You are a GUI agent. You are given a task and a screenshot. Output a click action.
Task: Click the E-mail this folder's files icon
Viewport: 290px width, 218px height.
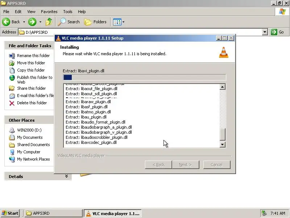12,96
